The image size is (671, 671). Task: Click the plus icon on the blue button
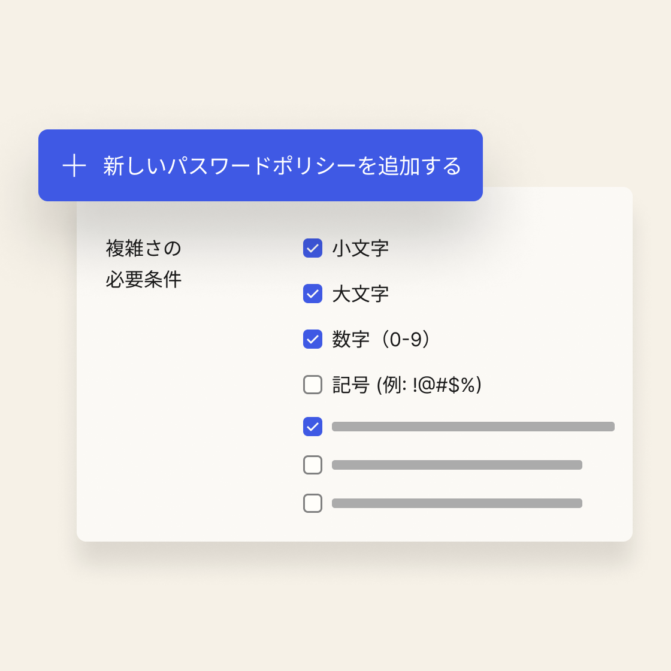click(x=74, y=165)
